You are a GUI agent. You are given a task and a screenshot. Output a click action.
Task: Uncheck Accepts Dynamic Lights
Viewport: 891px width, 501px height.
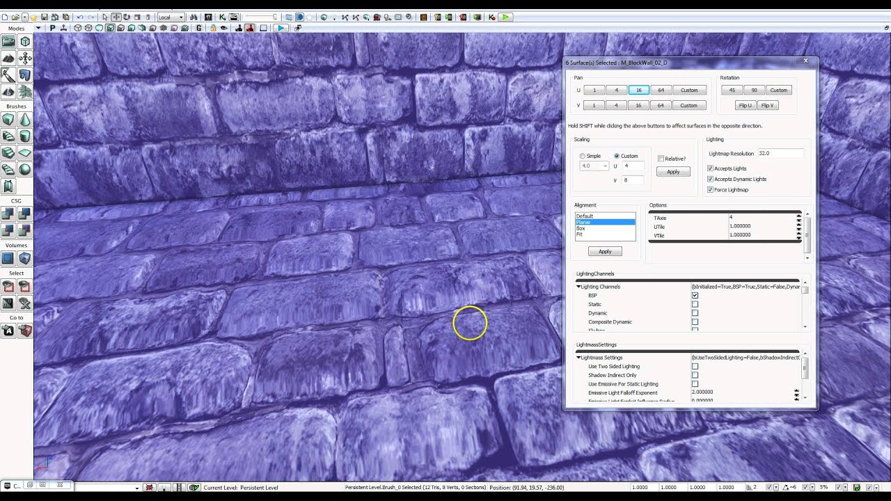click(710, 179)
